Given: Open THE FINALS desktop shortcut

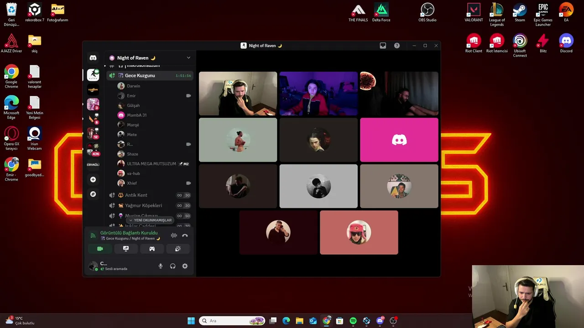Looking at the screenshot, I should (358, 12).
